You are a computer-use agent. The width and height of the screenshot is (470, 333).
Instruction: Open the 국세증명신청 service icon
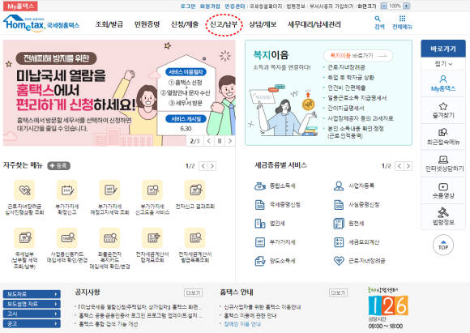(x=260, y=205)
